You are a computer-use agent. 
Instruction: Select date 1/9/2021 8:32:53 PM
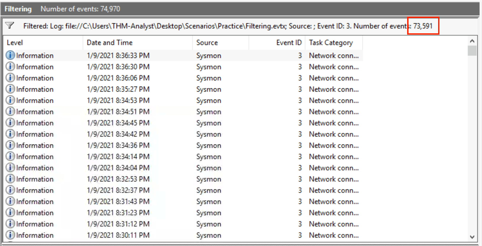tap(118, 179)
